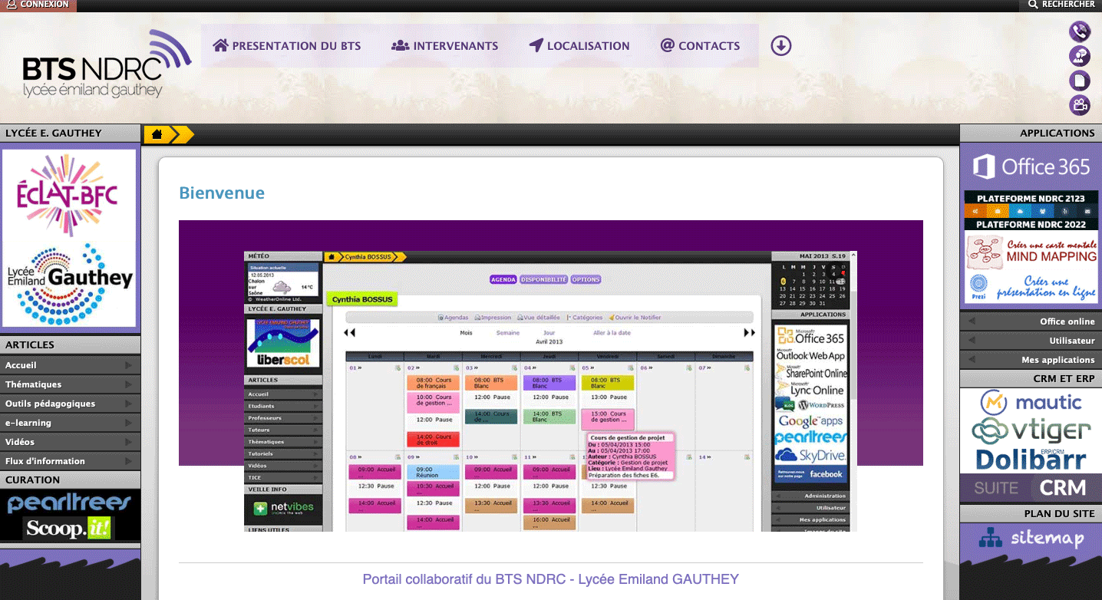Open the sitemap icon link
Image resolution: width=1102 pixels, height=600 pixels.
click(x=1031, y=538)
